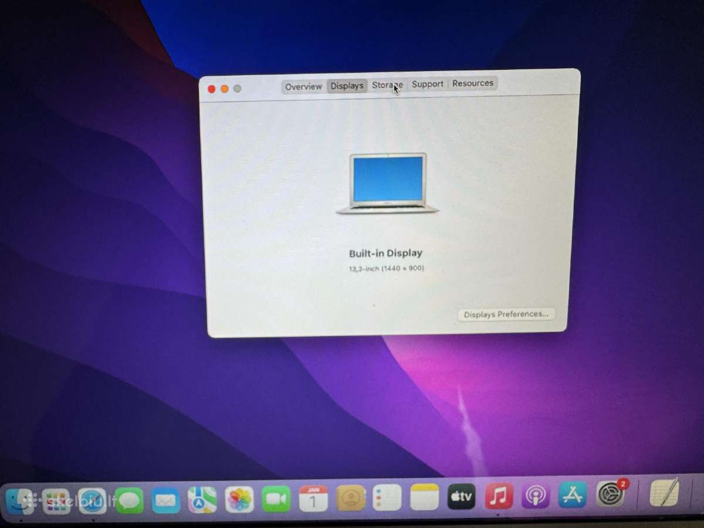
Task: Open the Storage tab
Action: pos(387,85)
